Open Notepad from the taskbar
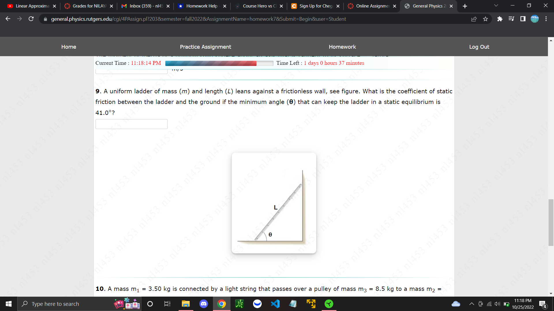The image size is (554, 311). click(x=293, y=304)
